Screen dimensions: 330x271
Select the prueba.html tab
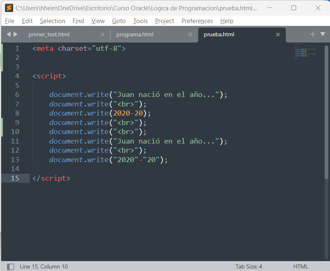click(219, 35)
